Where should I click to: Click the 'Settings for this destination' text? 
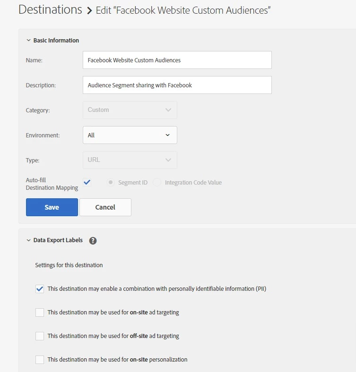point(69,265)
